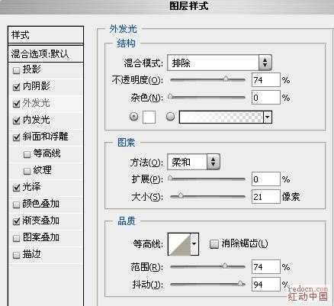Image resolution: width=334 pixels, height=306 pixels.
Task: Open the 图案叠加 pattern overlay settings
Action: pyautogui.click(x=40, y=237)
